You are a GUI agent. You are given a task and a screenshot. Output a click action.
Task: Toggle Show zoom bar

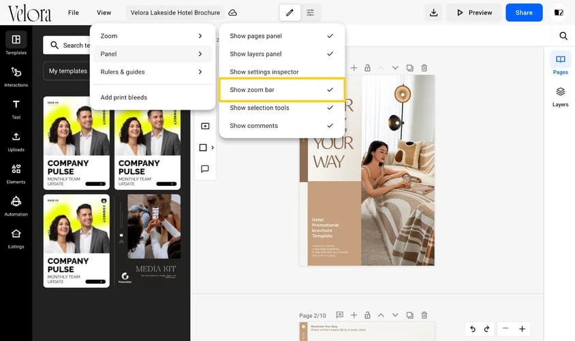pos(281,90)
